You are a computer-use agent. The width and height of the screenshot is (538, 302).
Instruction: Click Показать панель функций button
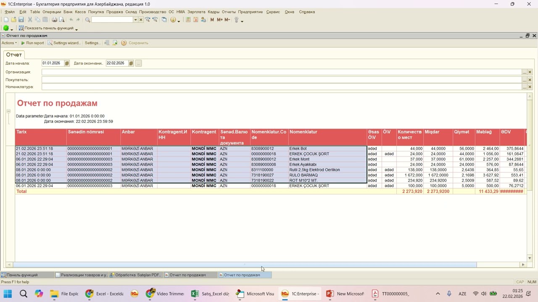[x=46, y=28]
